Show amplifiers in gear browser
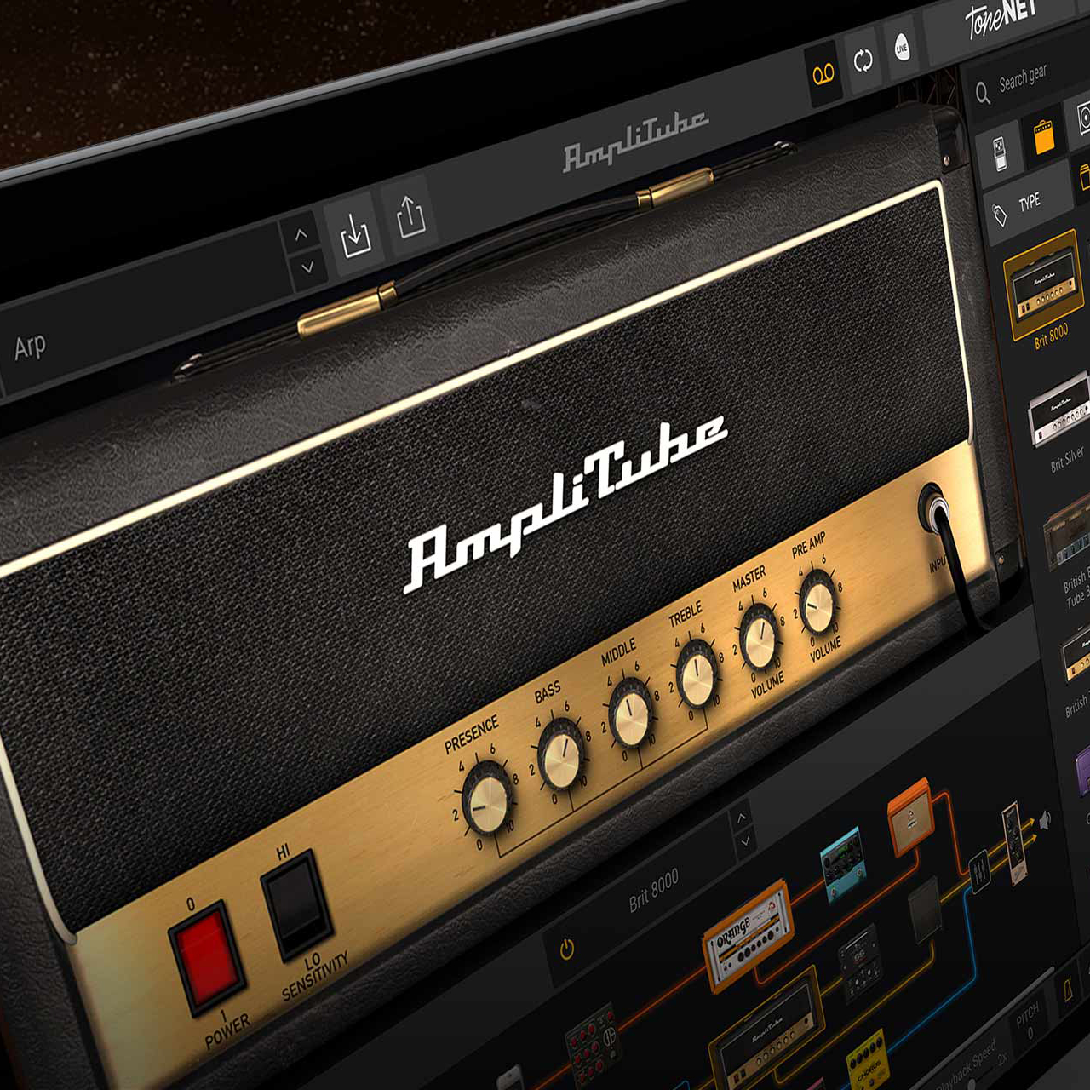Image resolution: width=1090 pixels, height=1090 pixels. click(1044, 136)
